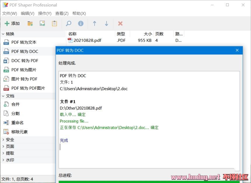251x183 pixels.
Task: Expand the 安全 section
Action: click(3, 140)
